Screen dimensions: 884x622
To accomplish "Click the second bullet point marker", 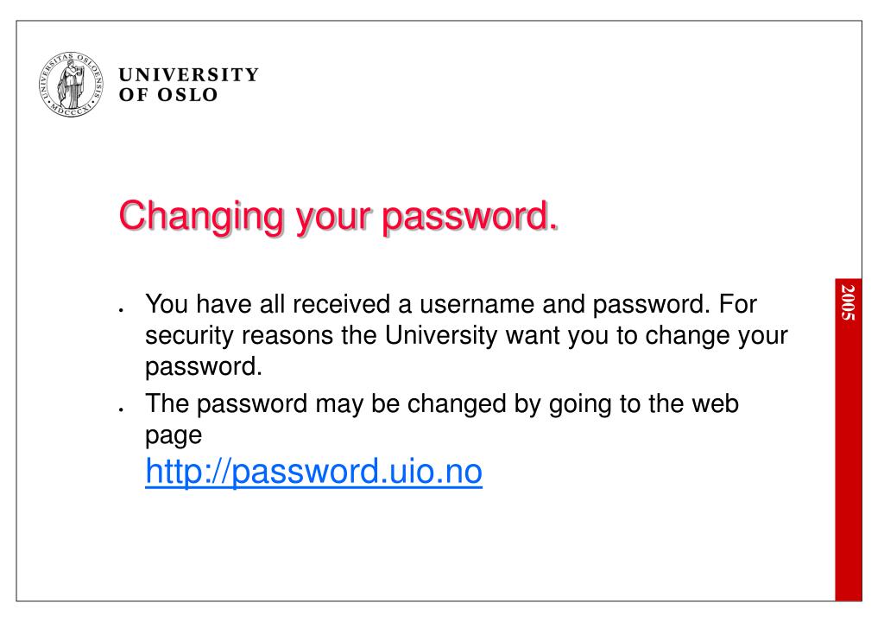I will (x=121, y=409).
